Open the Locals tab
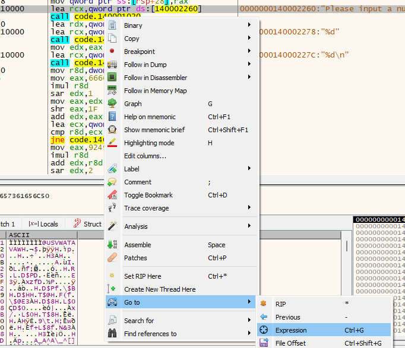The image size is (405, 348). click(43, 224)
